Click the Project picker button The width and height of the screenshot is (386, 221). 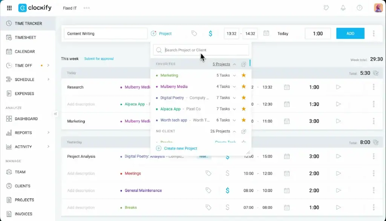[x=161, y=33]
